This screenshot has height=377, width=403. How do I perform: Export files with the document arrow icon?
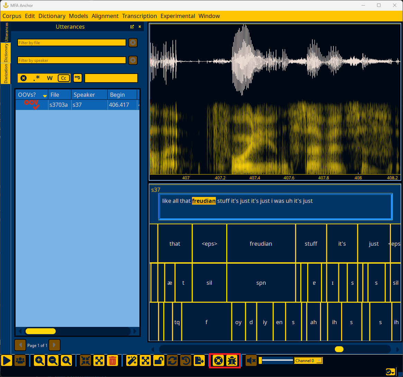click(200, 360)
